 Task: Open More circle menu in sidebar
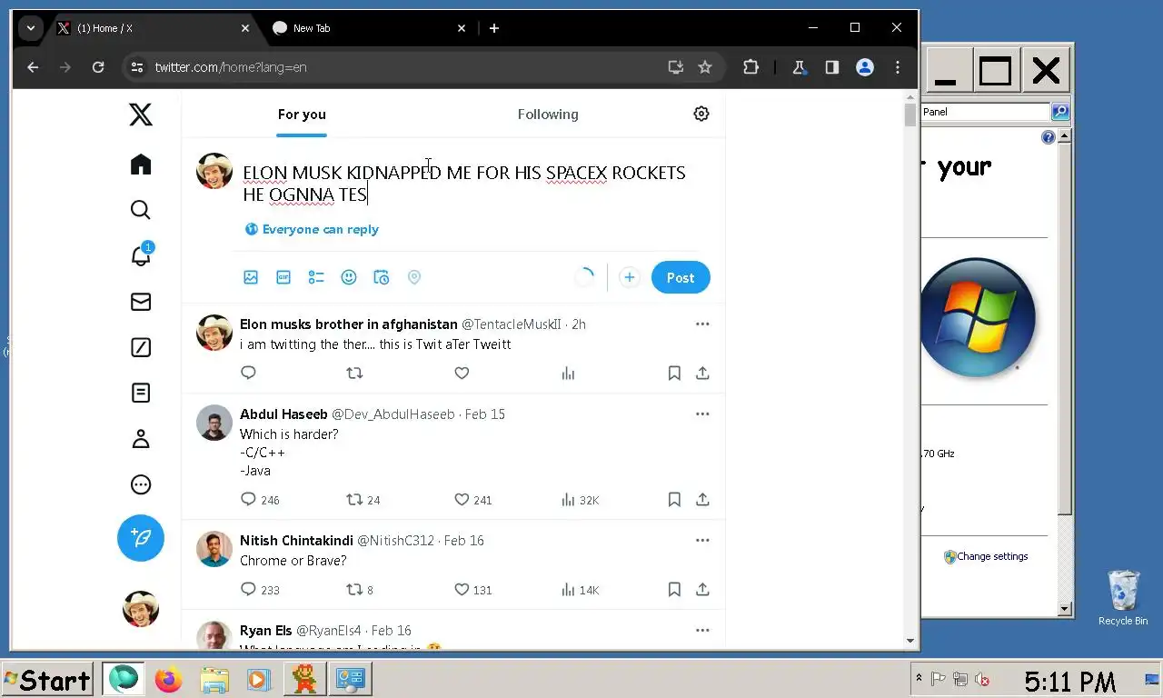(x=141, y=484)
